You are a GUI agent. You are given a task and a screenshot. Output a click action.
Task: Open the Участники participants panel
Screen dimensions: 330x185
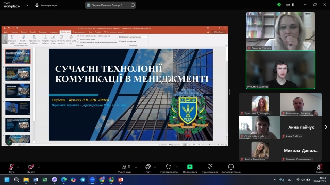(x=124, y=169)
